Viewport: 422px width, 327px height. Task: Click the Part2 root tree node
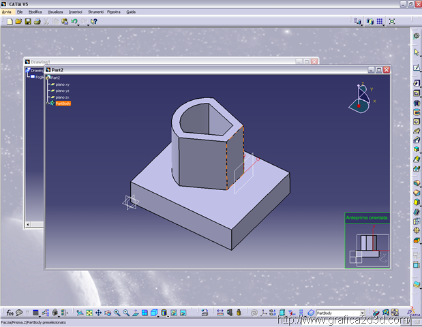tap(55, 78)
